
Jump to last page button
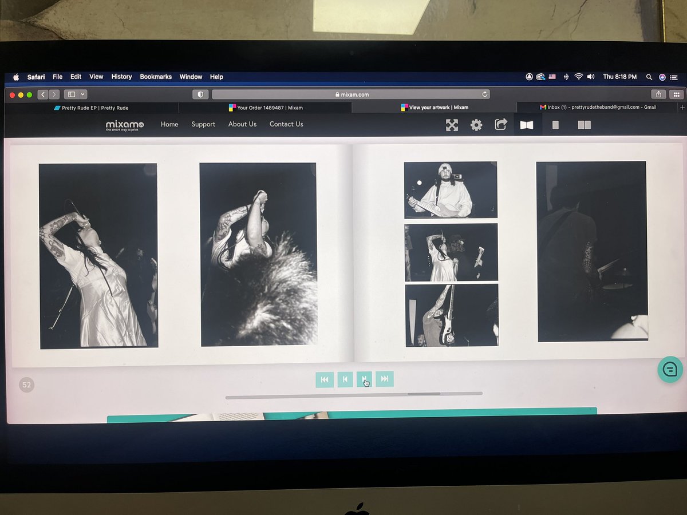(384, 379)
